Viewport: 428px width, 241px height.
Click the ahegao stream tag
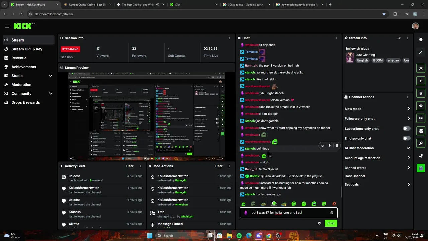coord(393,60)
